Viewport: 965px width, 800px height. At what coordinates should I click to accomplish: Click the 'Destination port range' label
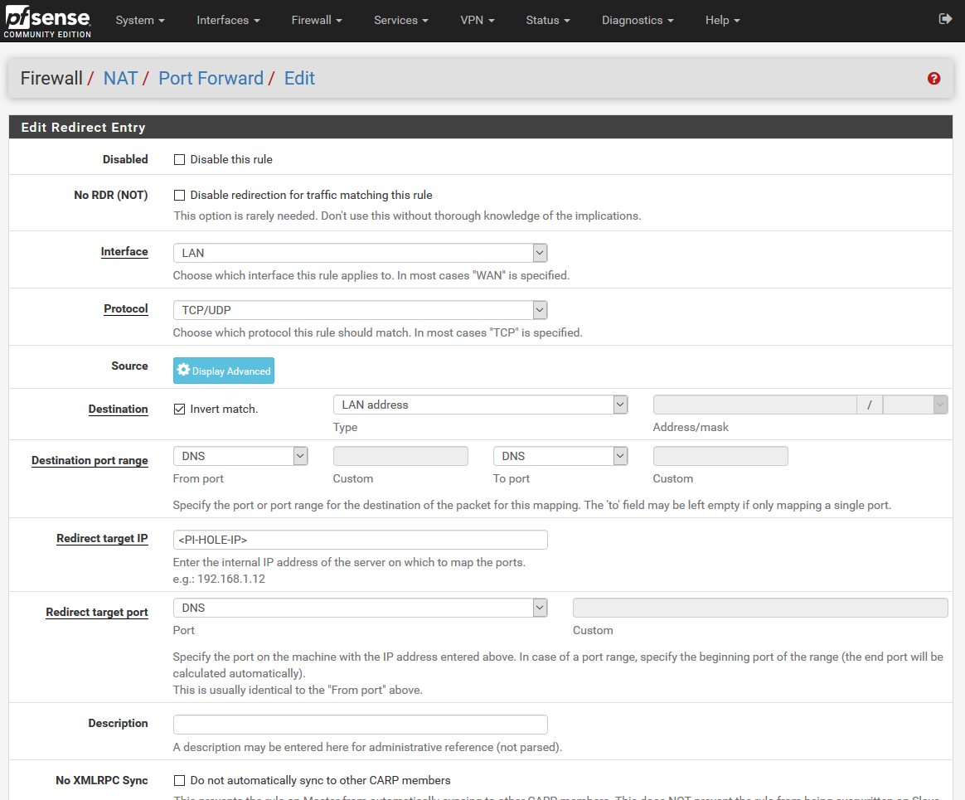click(90, 460)
